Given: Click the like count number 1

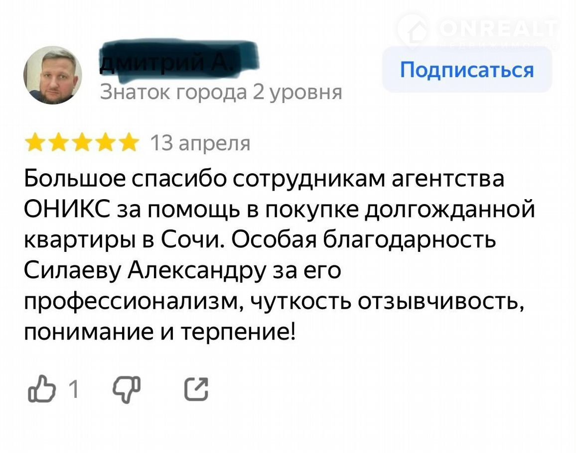Looking at the screenshot, I should tap(73, 390).
